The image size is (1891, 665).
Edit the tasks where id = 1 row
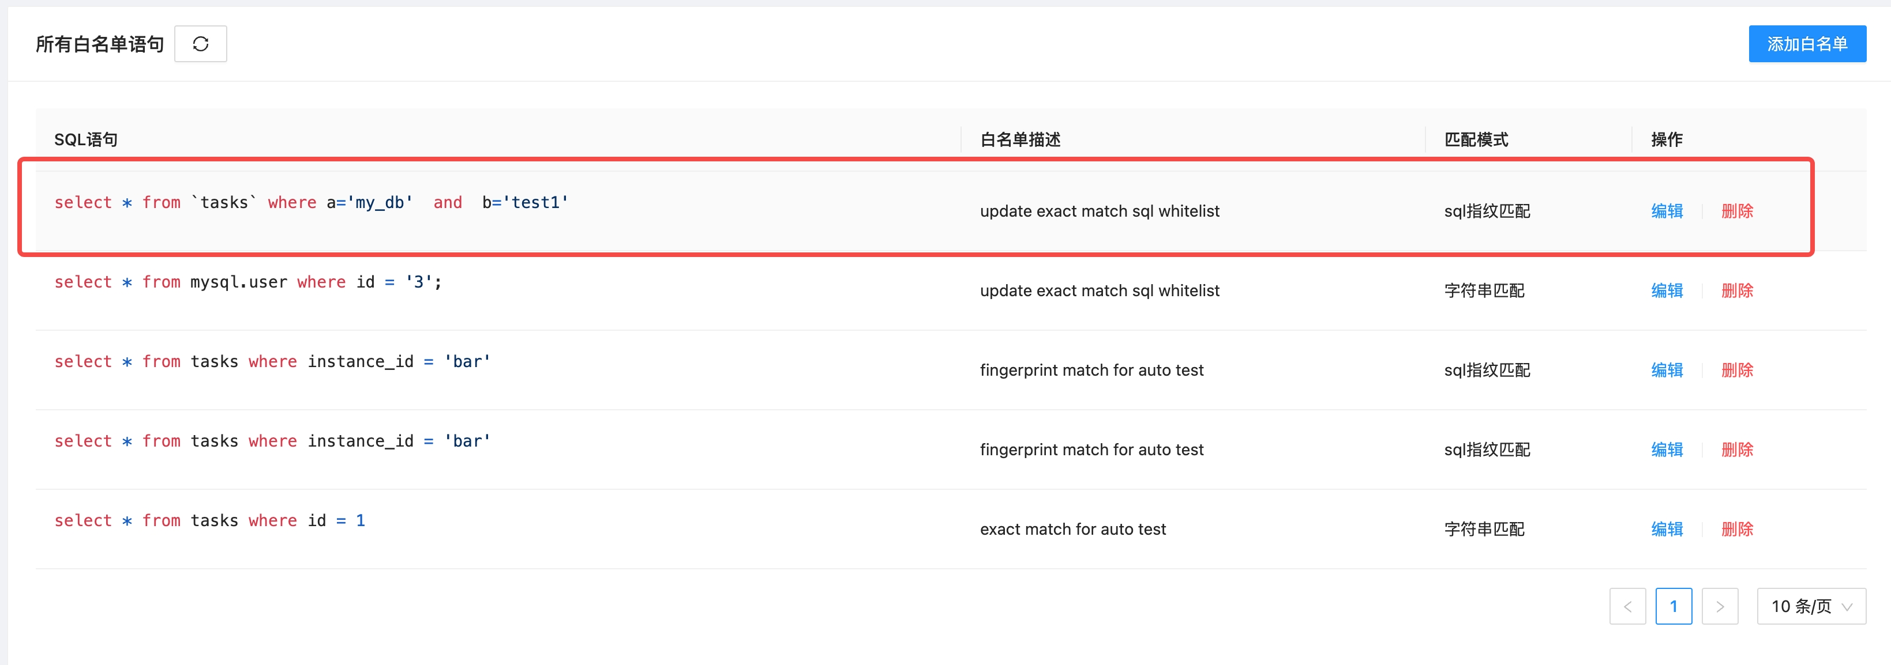[x=1667, y=528]
